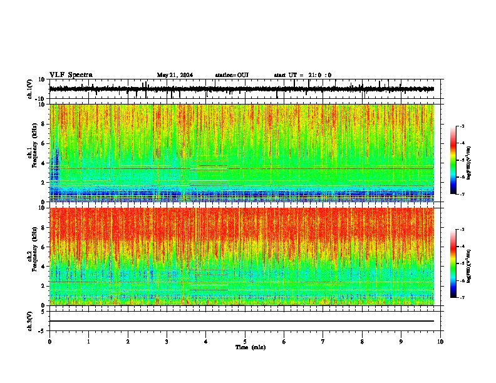Image resolution: width=496 pixels, height=383 pixels.
Task: Click the ch.3(V) axis label
Action: pyautogui.click(x=29, y=321)
